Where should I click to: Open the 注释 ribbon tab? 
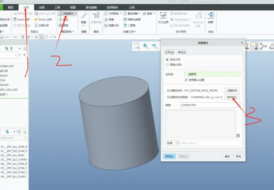coord(42,8)
